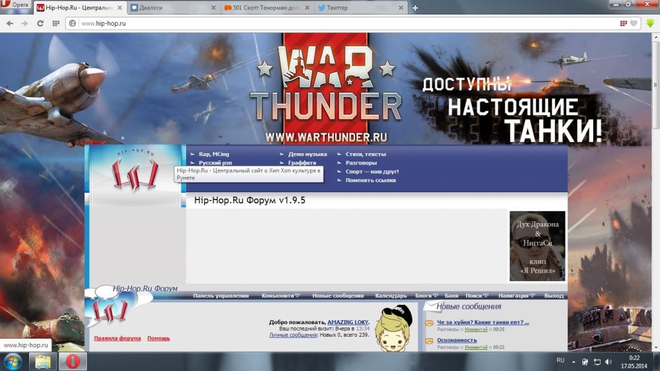Open site info globe icon in address bar
The height and width of the screenshot is (371, 660).
click(x=73, y=24)
